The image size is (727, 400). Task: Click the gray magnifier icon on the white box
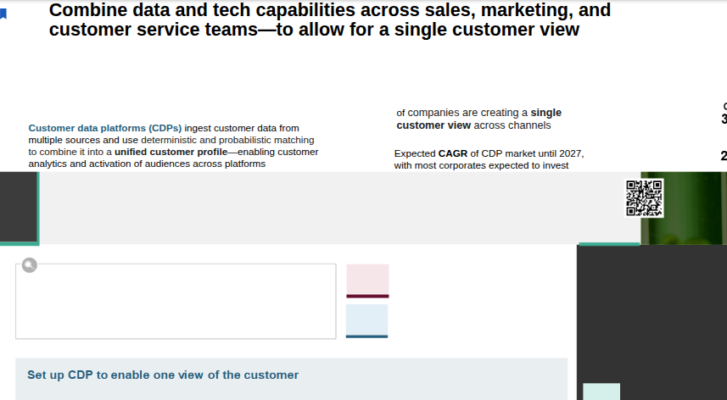(29, 265)
